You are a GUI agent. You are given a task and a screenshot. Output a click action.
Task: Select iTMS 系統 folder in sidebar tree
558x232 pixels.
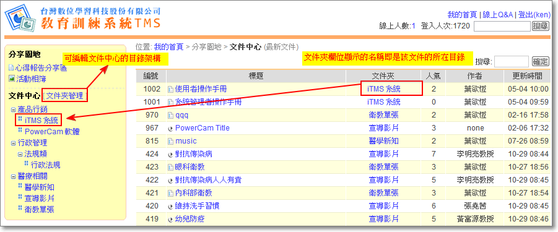[x=41, y=121]
